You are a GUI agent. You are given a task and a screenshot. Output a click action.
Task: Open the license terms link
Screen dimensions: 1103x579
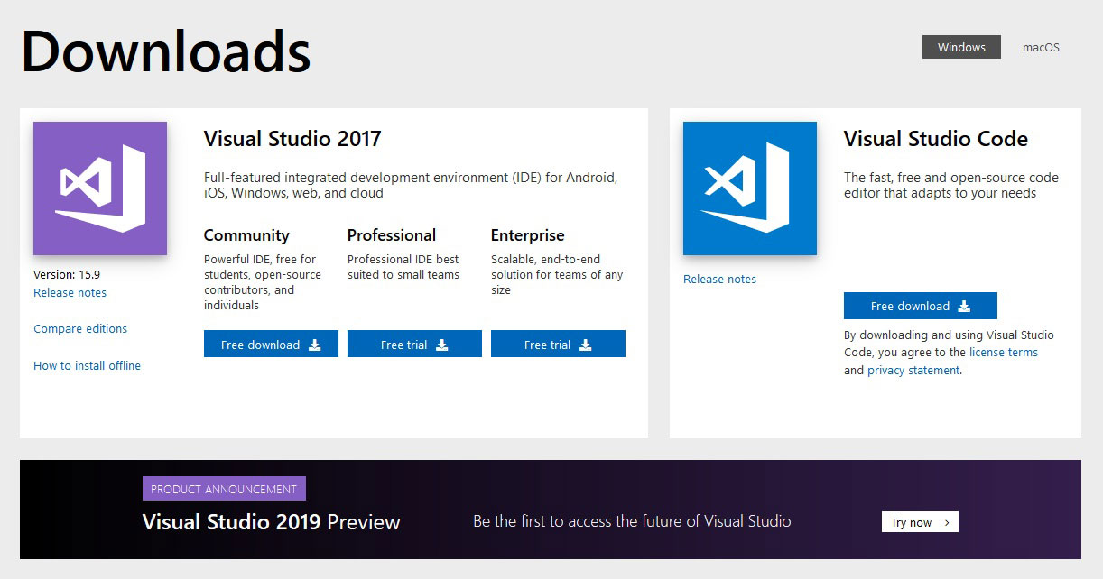[x=1003, y=353]
